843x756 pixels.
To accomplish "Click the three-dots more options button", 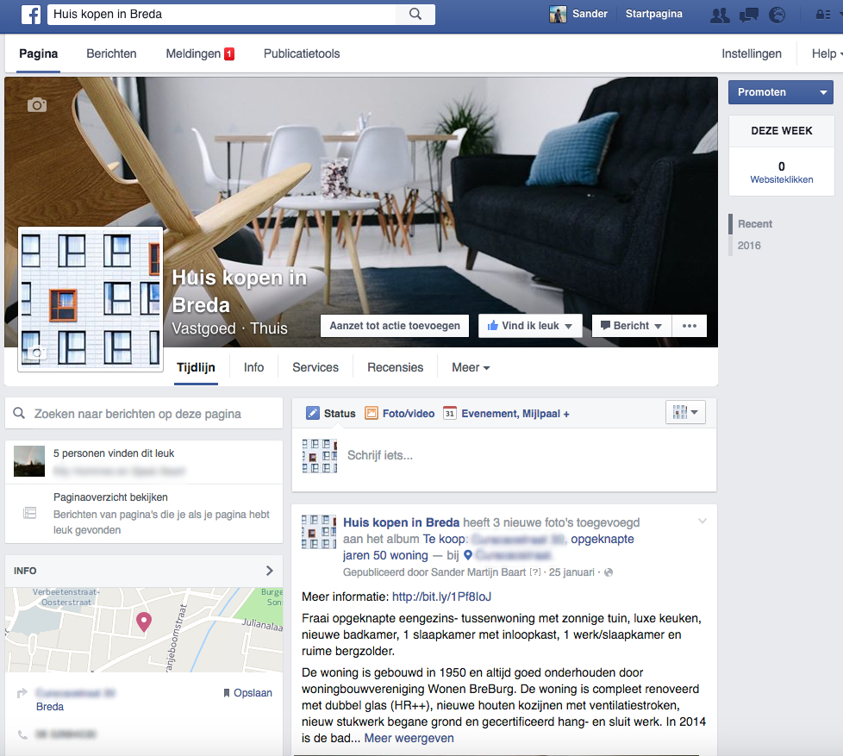I will pos(689,326).
